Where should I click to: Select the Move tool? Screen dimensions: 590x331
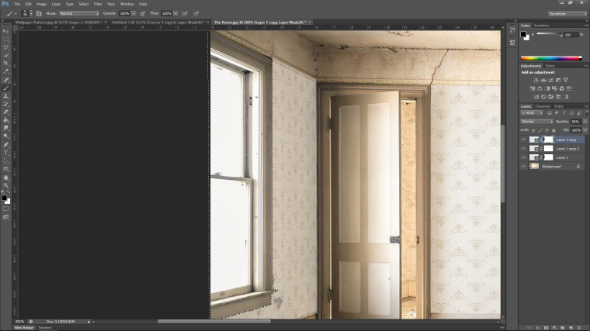pos(5,31)
